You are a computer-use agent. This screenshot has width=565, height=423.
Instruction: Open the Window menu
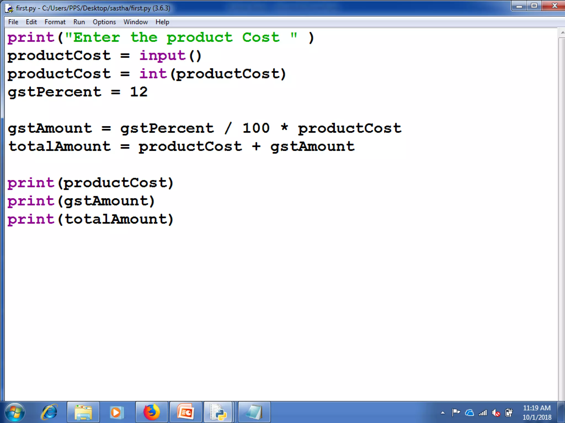135,22
